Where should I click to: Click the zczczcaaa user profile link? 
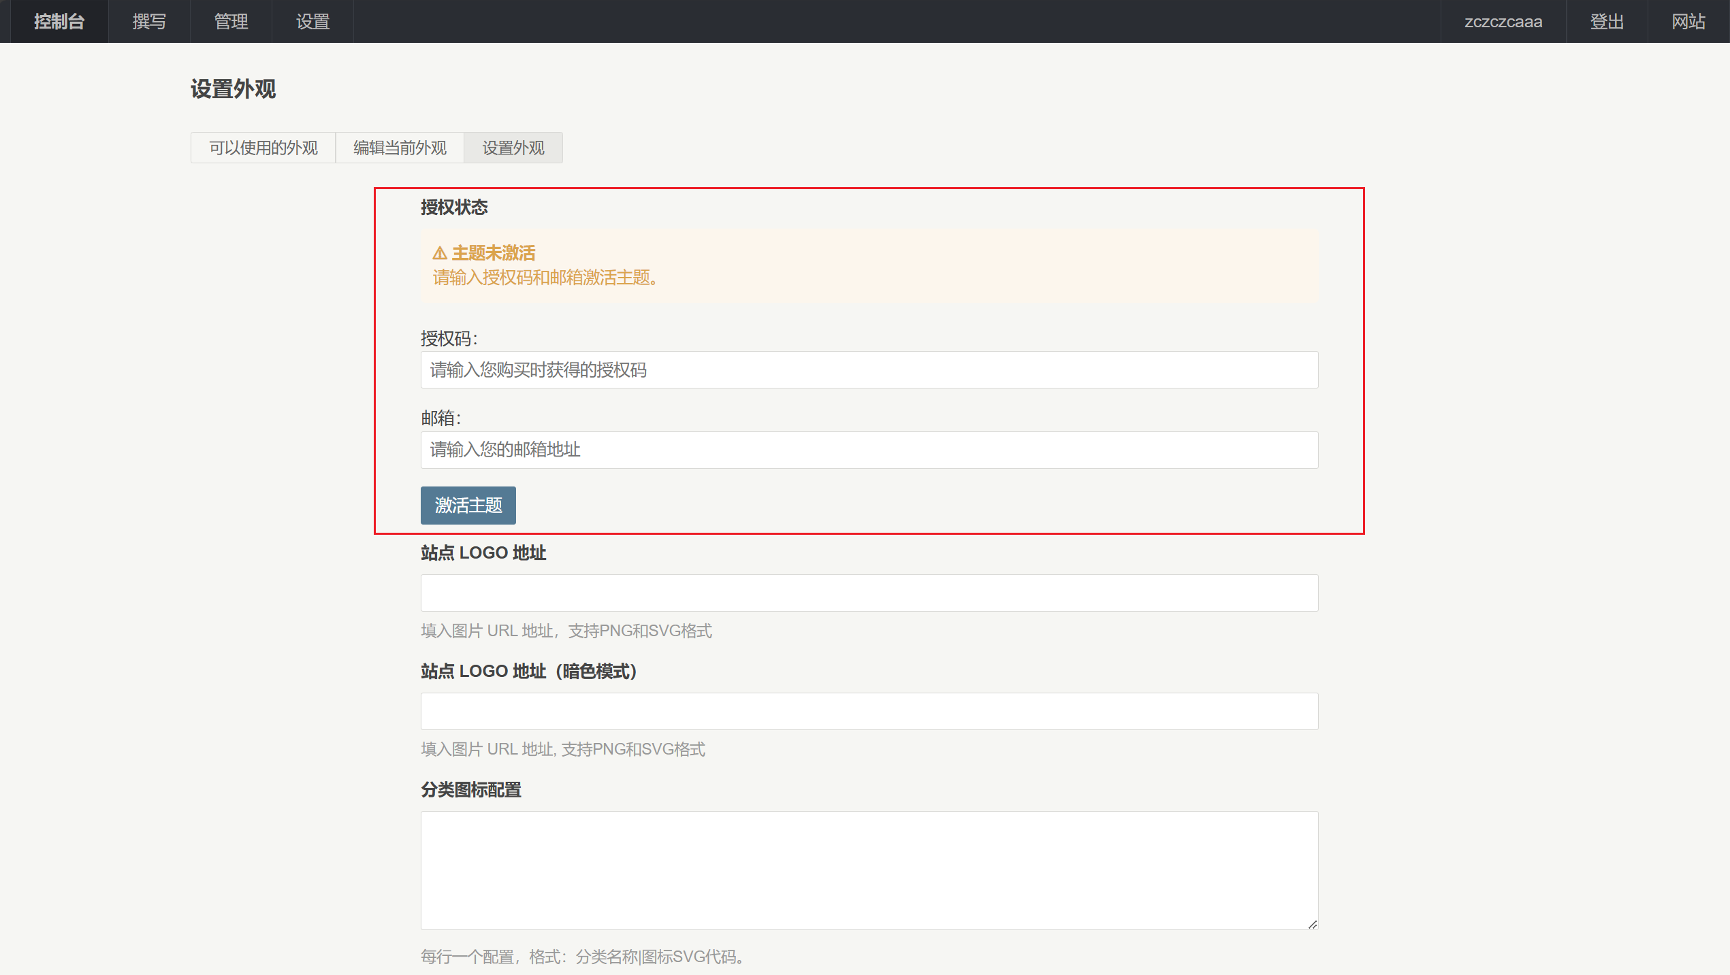[x=1503, y=22]
